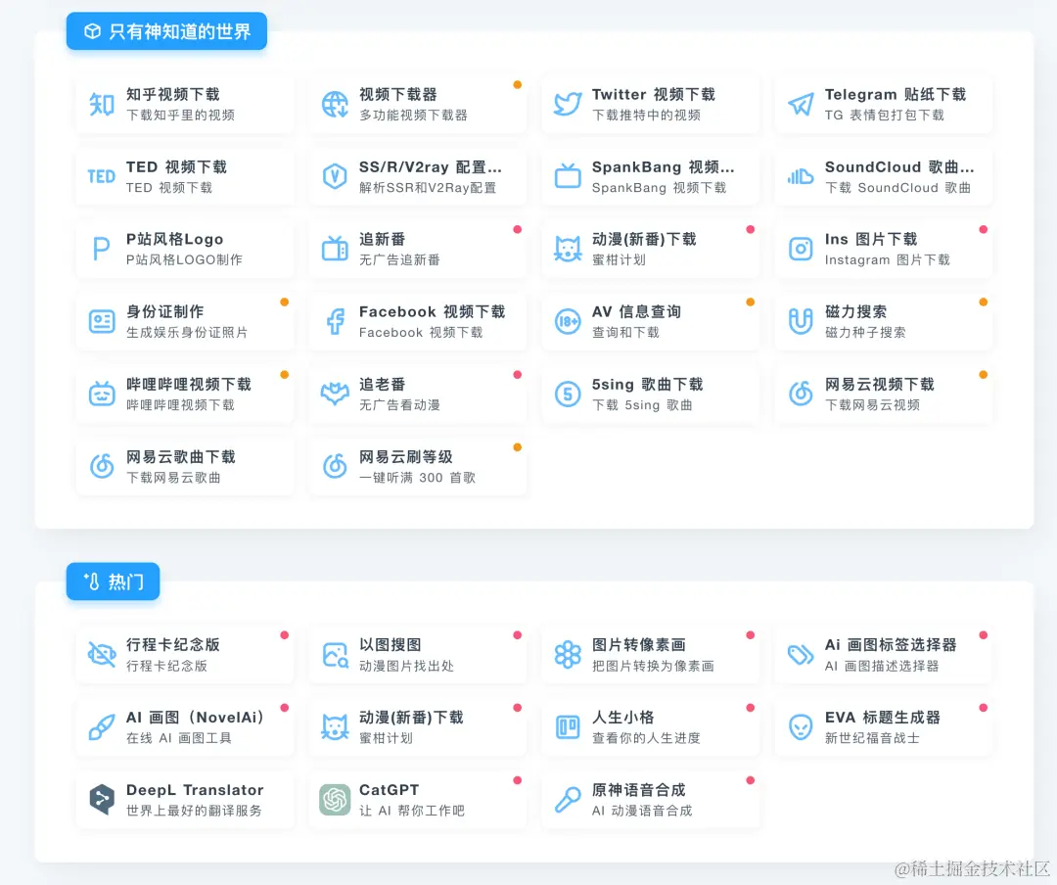Screen dimensions: 1057x885
Task: Click the microphone icon for 原神语音合成
Action: (568, 799)
